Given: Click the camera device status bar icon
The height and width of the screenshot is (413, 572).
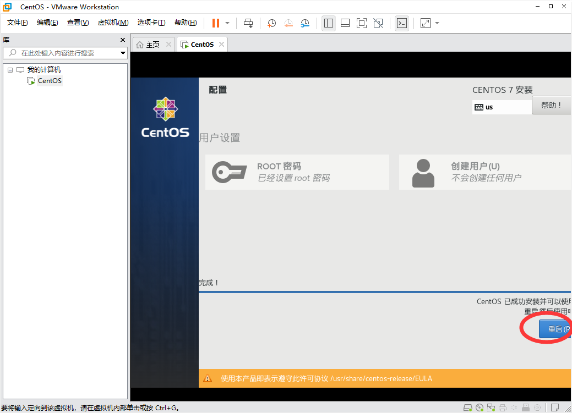Looking at the screenshot, I should click(x=537, y=408).
